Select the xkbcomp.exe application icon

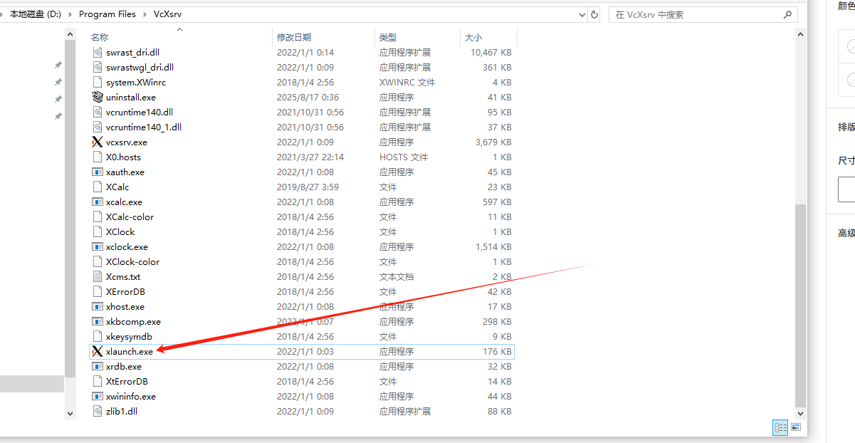click(98, 322)
